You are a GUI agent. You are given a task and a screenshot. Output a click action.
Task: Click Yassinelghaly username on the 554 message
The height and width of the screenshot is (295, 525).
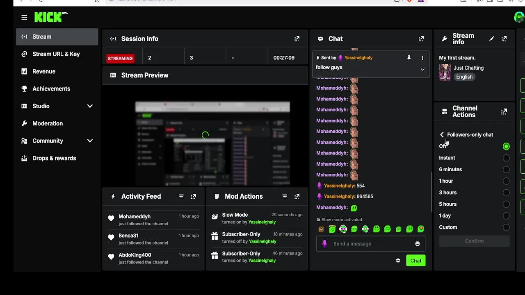pyautogui.click(x=339, y=186)
